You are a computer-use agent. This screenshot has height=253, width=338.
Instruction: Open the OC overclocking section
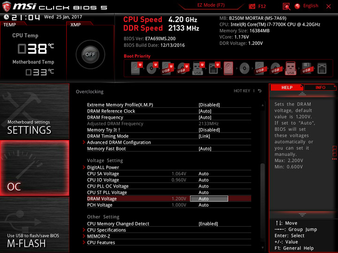(35, 168)
